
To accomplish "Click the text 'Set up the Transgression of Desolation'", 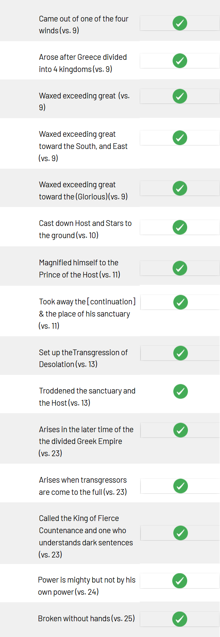I will point(83,358).
